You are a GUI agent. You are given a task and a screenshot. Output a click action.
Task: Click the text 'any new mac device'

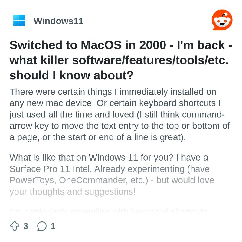coord(52,103)
